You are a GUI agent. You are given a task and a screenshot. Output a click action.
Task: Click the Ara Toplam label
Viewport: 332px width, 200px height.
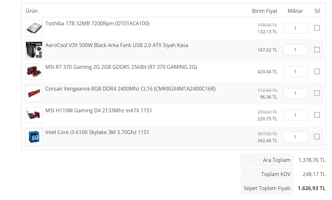pos(277,160)
